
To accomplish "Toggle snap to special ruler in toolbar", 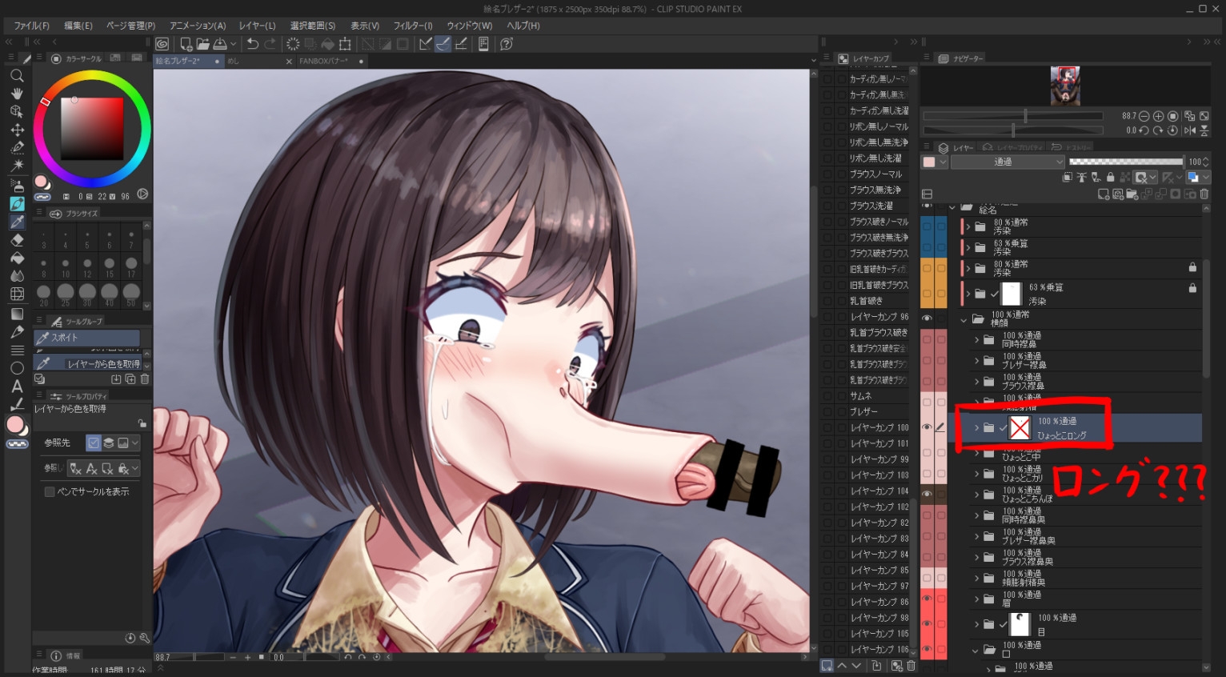I will point(443,44).
